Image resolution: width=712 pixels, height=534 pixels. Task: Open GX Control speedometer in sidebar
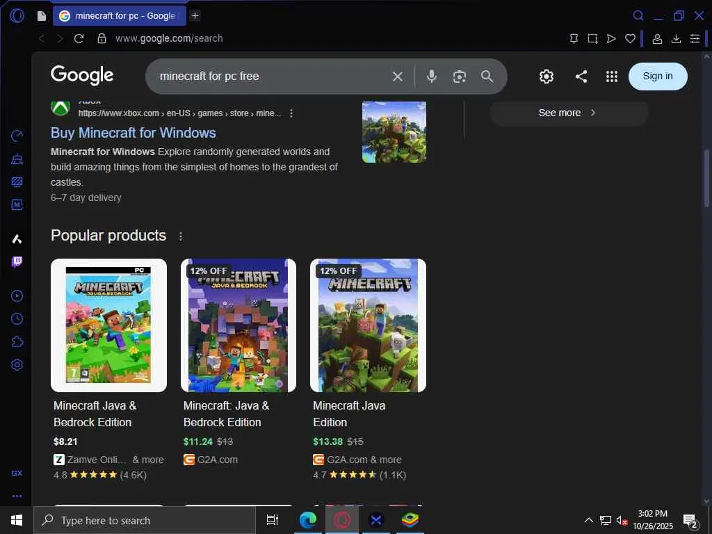tap(17, 136)
